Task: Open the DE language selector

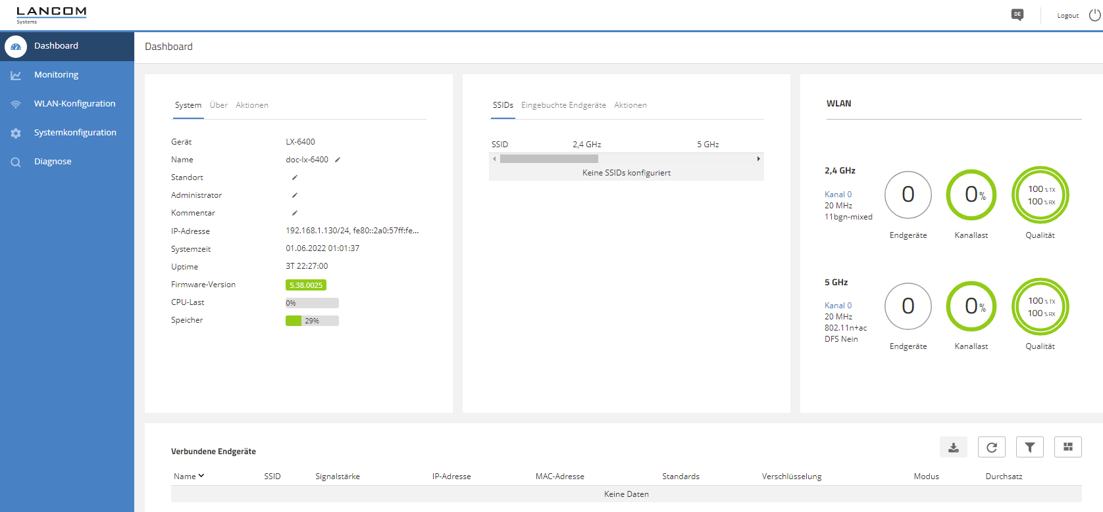Action: click(1017, 14)
